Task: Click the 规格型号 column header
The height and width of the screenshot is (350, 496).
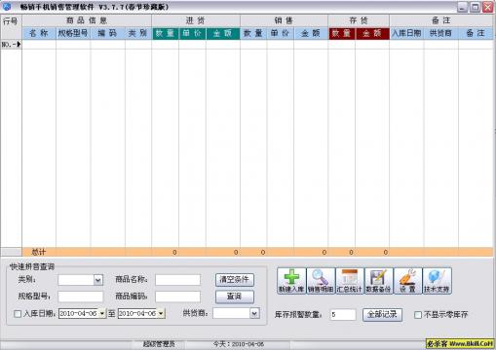Action: (x=73, y=33)
